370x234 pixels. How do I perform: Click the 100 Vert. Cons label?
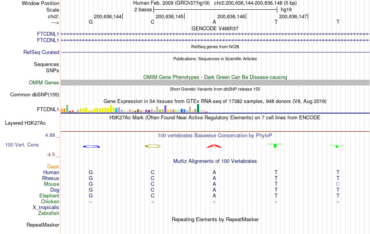(22, 145)
